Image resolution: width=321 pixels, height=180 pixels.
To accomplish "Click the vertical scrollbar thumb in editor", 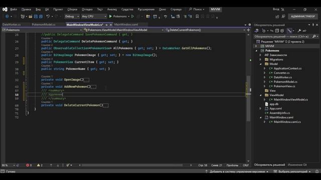I will pos(248,98).
